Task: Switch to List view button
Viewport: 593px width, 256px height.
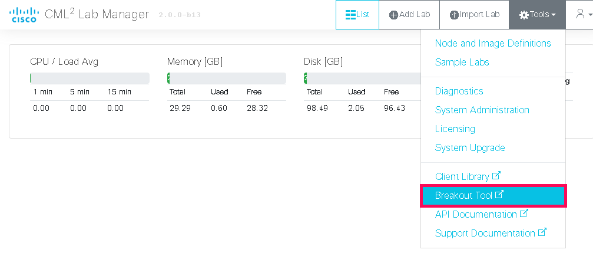Action: pos(357,15)
